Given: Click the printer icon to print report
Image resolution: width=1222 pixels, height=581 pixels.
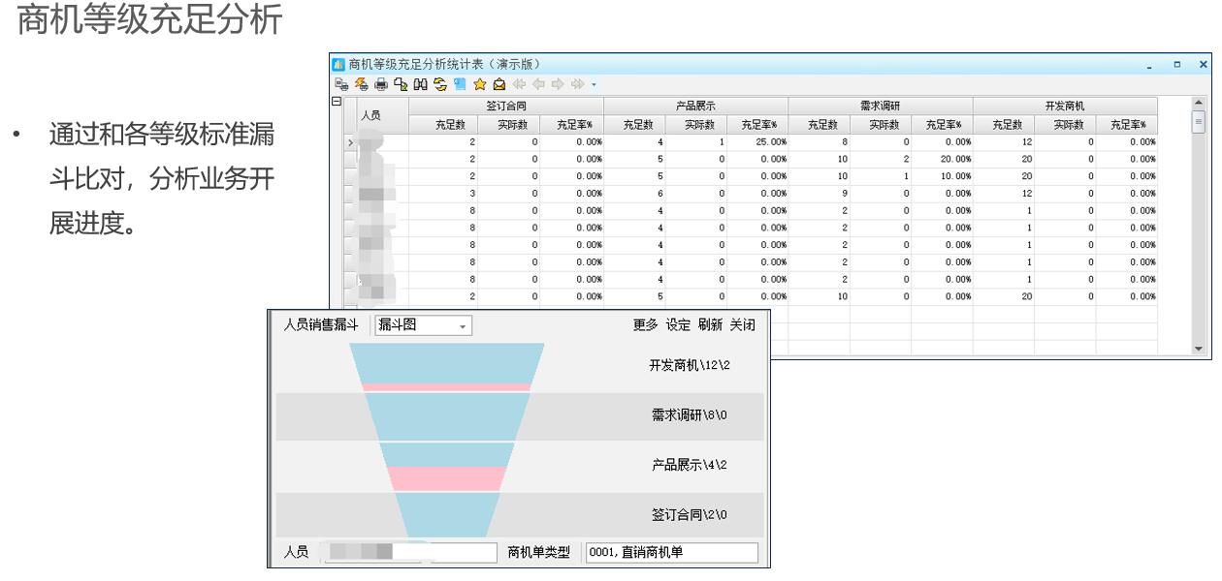Looking at the screenshot, I should 382,84.
